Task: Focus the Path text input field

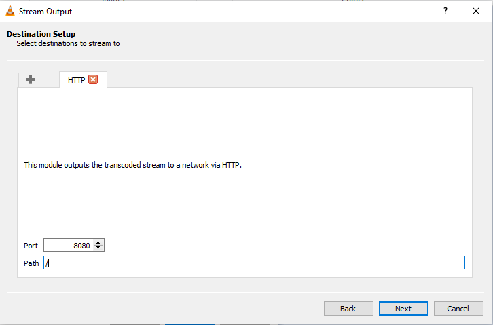Action: (x=254, y=263)
